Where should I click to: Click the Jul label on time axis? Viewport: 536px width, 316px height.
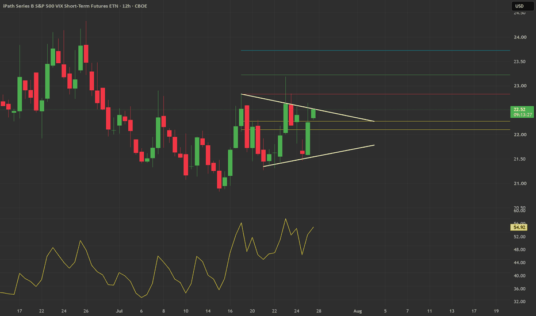click(119, 311)
